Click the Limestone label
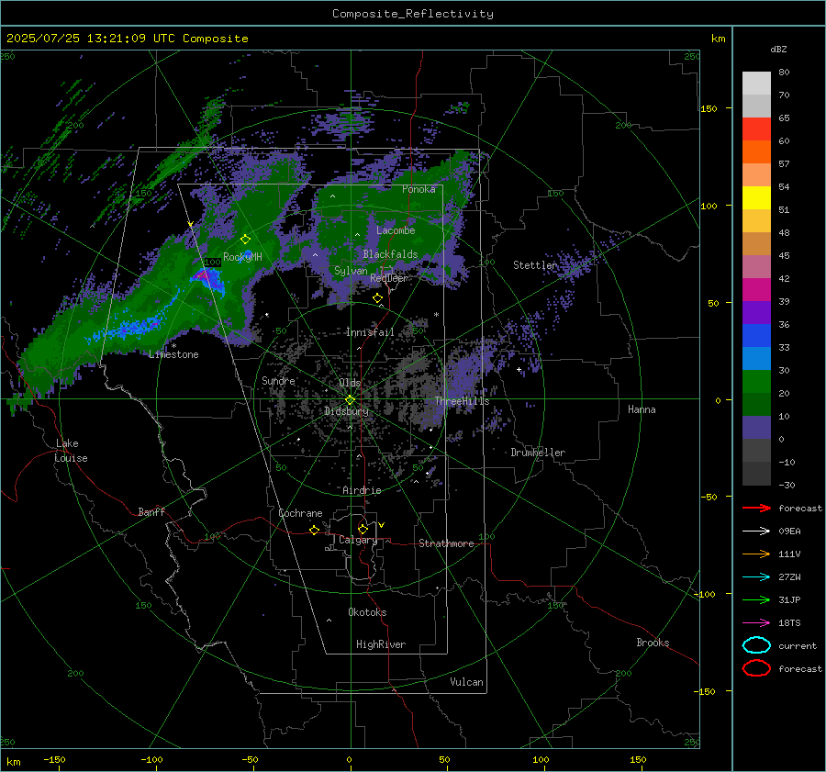 pos(173,354)
